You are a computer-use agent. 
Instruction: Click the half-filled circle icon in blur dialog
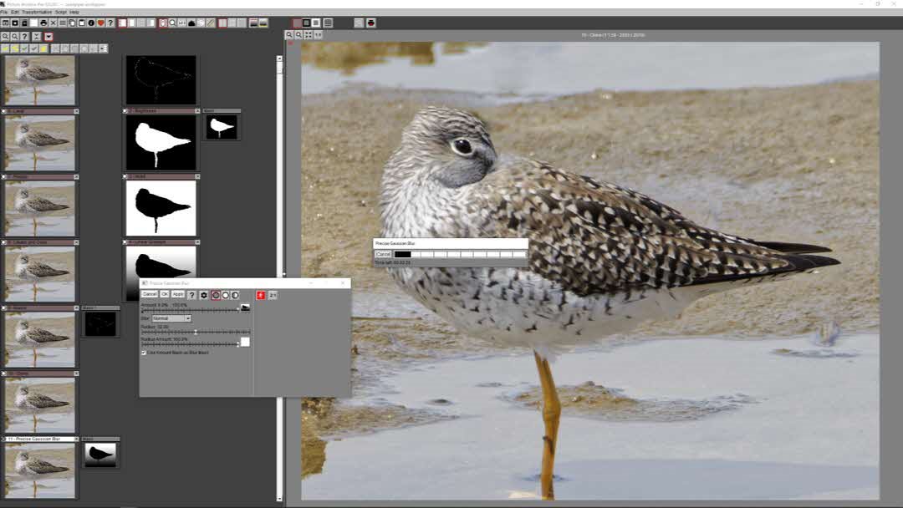point(235,295)
